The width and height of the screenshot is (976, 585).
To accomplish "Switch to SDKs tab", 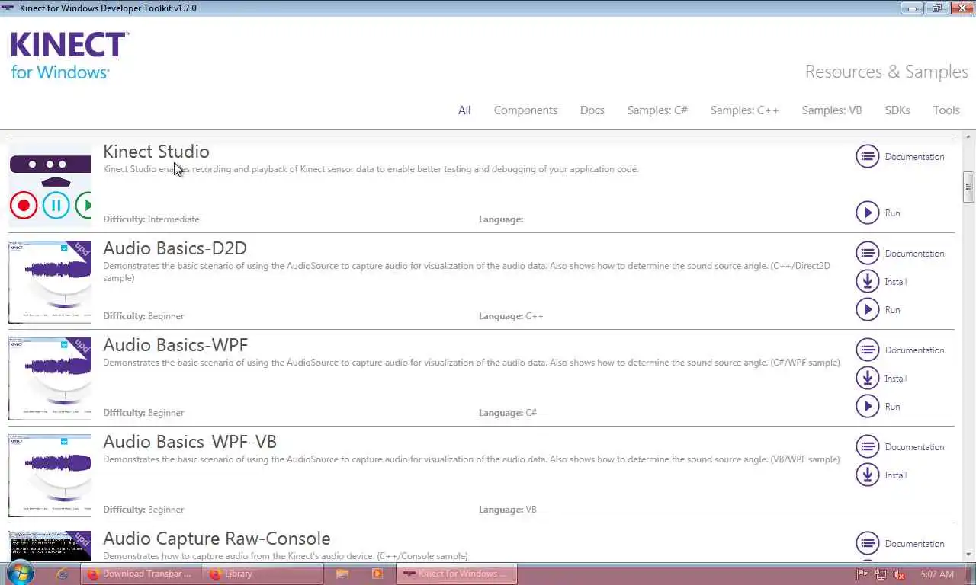I will (x=897, y=110).
